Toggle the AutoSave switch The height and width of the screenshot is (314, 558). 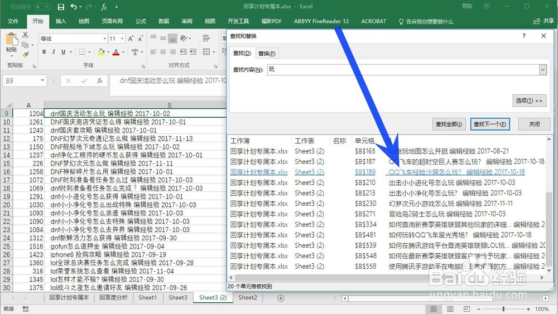(42, 7)
